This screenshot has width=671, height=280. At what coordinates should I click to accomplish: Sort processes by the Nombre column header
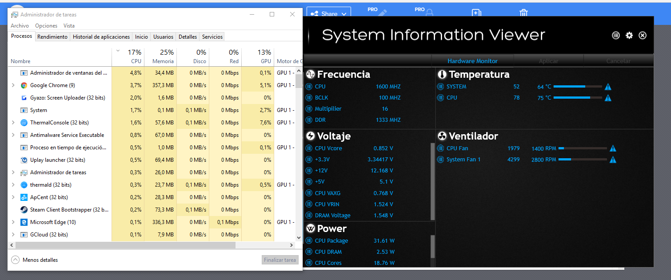coord(60,56)
